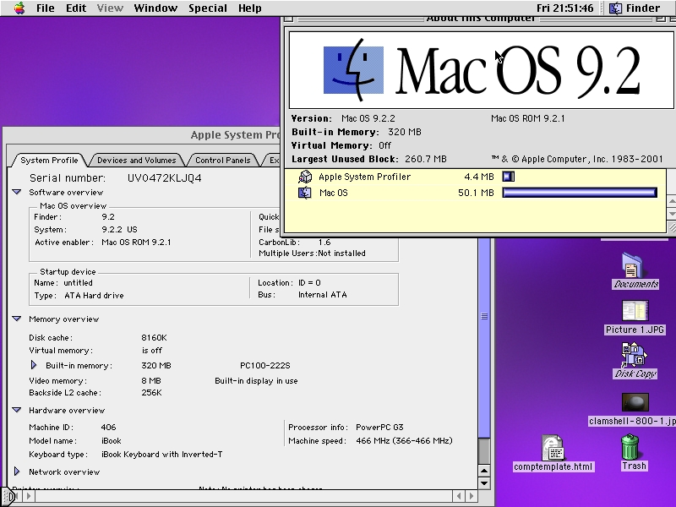Click the iBook Keyboard with Inverted-T text
The width and height of the screenshot is (676, 507).
(161, 454)
